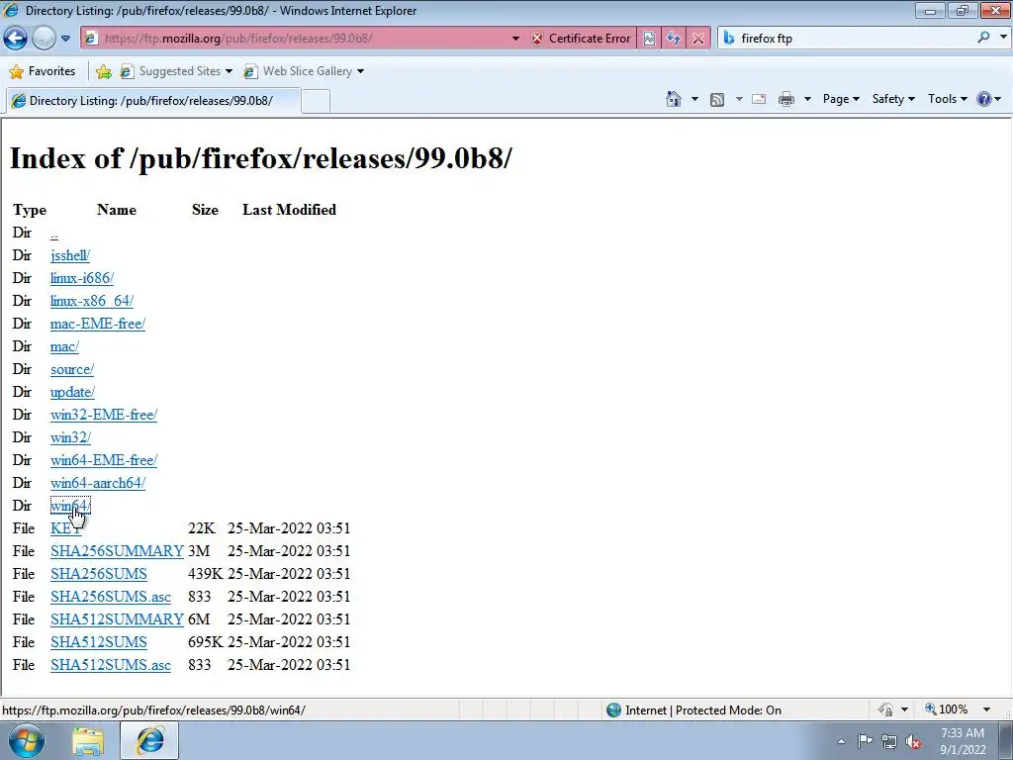Open the Tools menu
The image size is (1013, 760).
pyautogui.click(x=947, y=99)
